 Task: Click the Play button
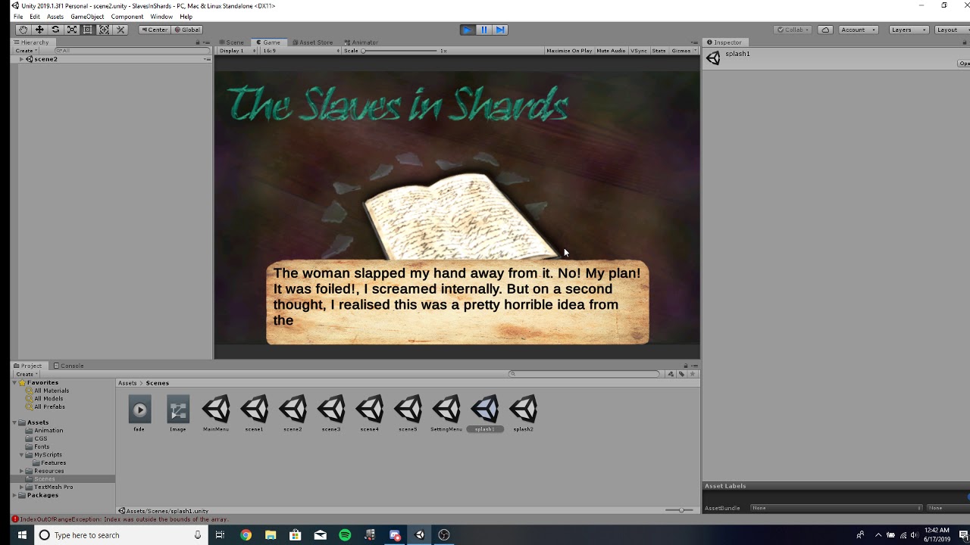pos(468,30)
